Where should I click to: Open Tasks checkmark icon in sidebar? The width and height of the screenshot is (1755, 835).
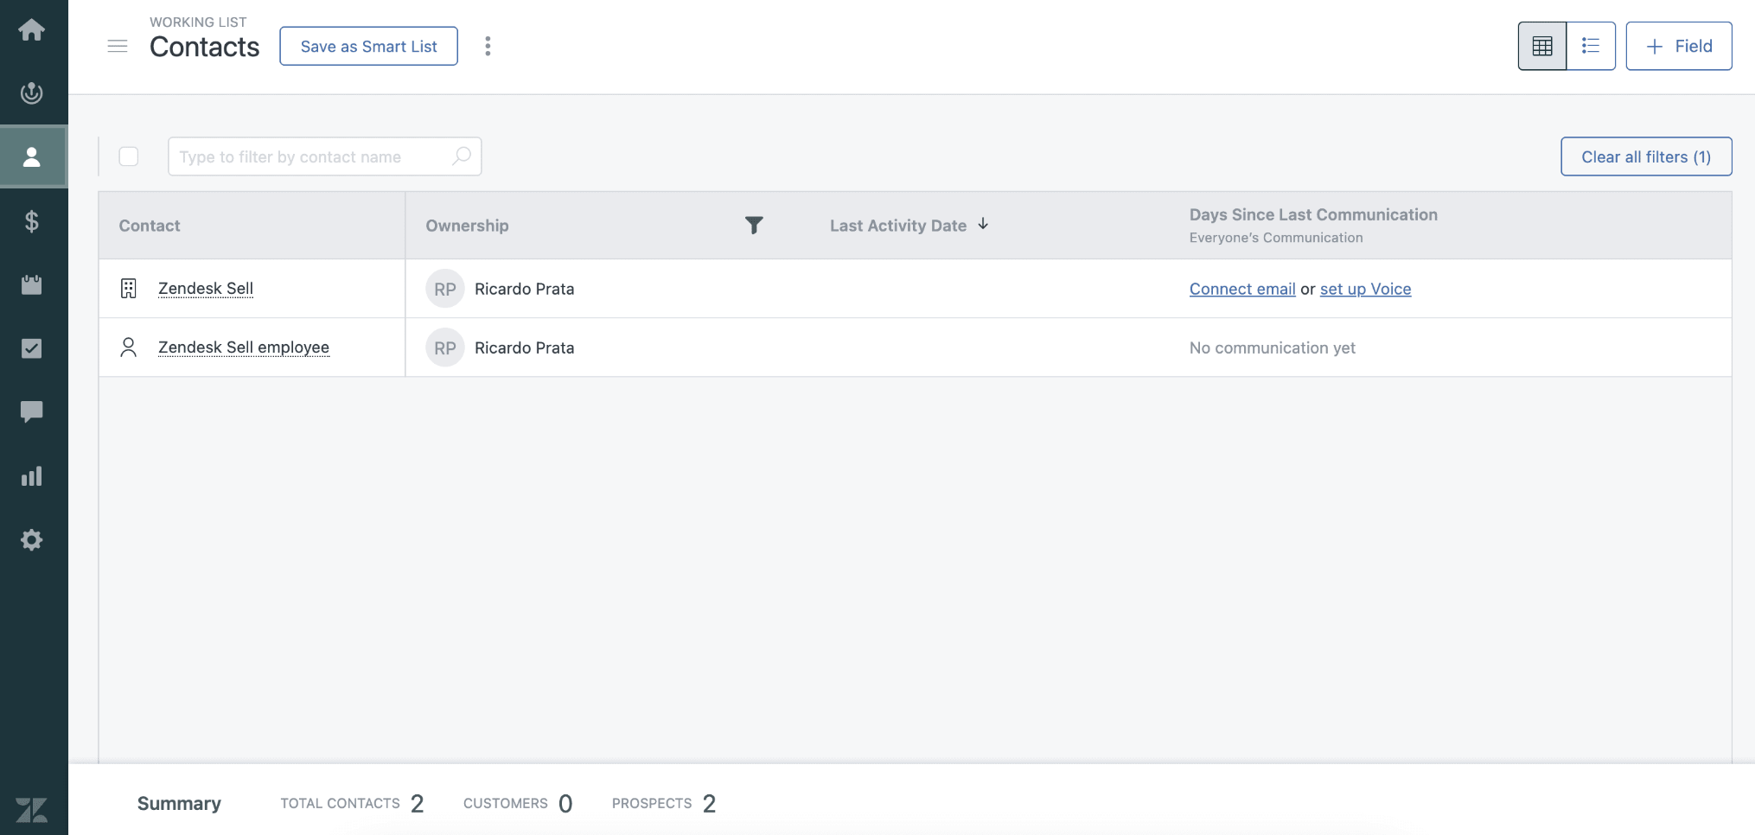pos(32,348)
